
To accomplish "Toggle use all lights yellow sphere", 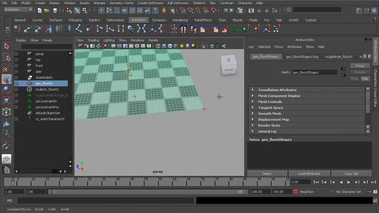I will (182, 46).
